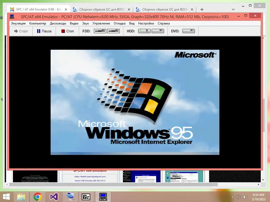Click the Windows 95 splash emulator screen
270x202 pixels.
(135, 102)
